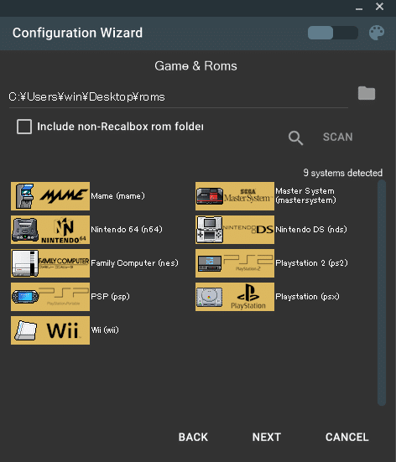
Task: Select the Nintendo DS system logo
Action: click(x=235, y=230)
